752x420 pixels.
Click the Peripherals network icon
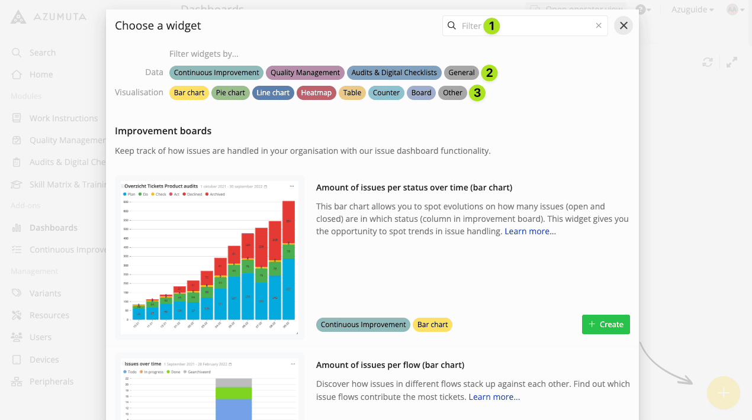17,382
